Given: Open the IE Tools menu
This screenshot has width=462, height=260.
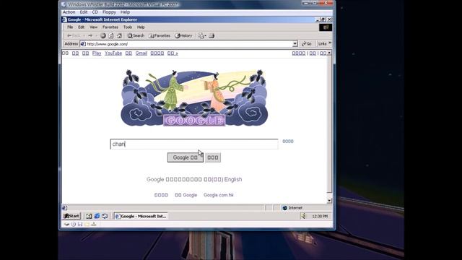Looking at the screenshot, I should pos(128,27).
